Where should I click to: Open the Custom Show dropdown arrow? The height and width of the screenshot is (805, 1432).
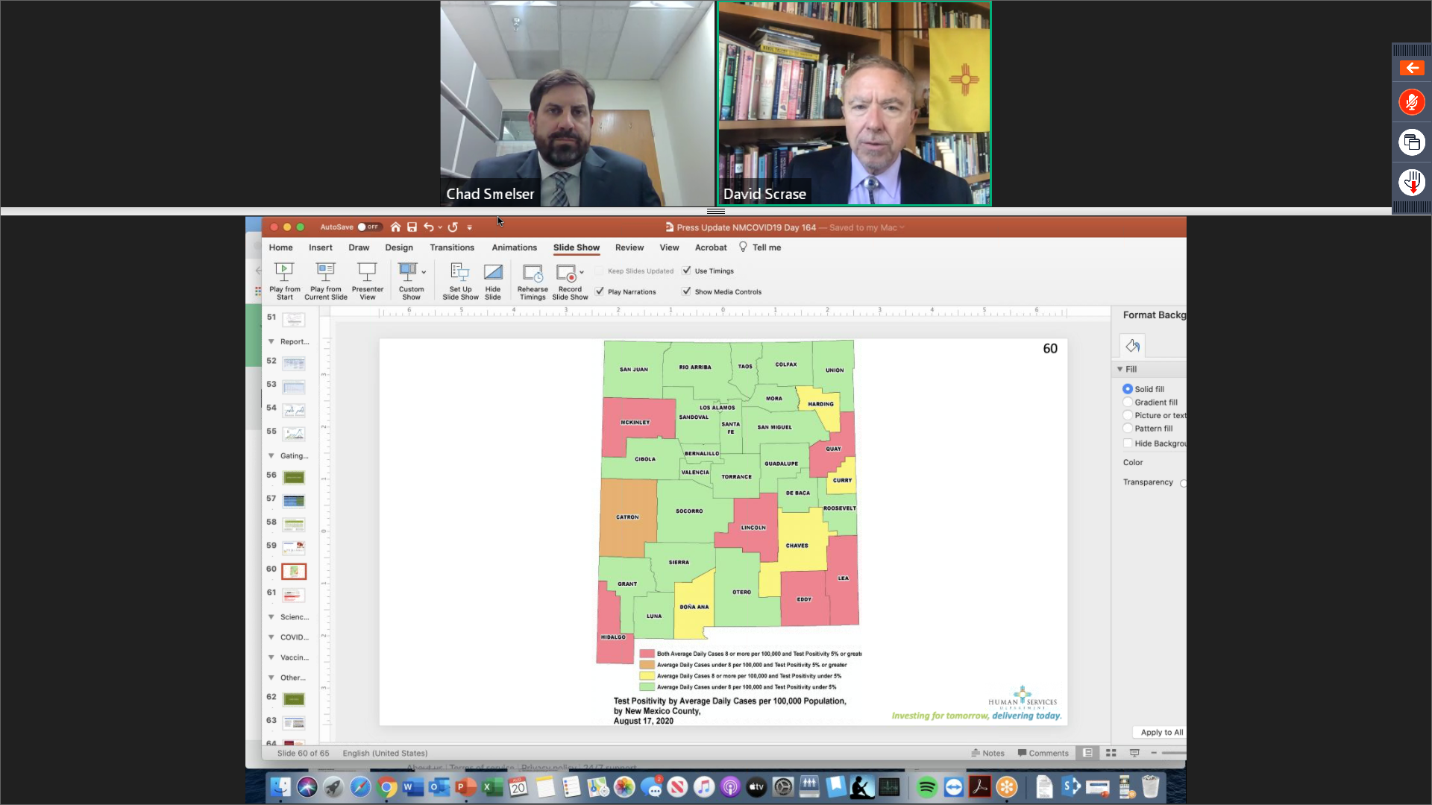point(424,272)
